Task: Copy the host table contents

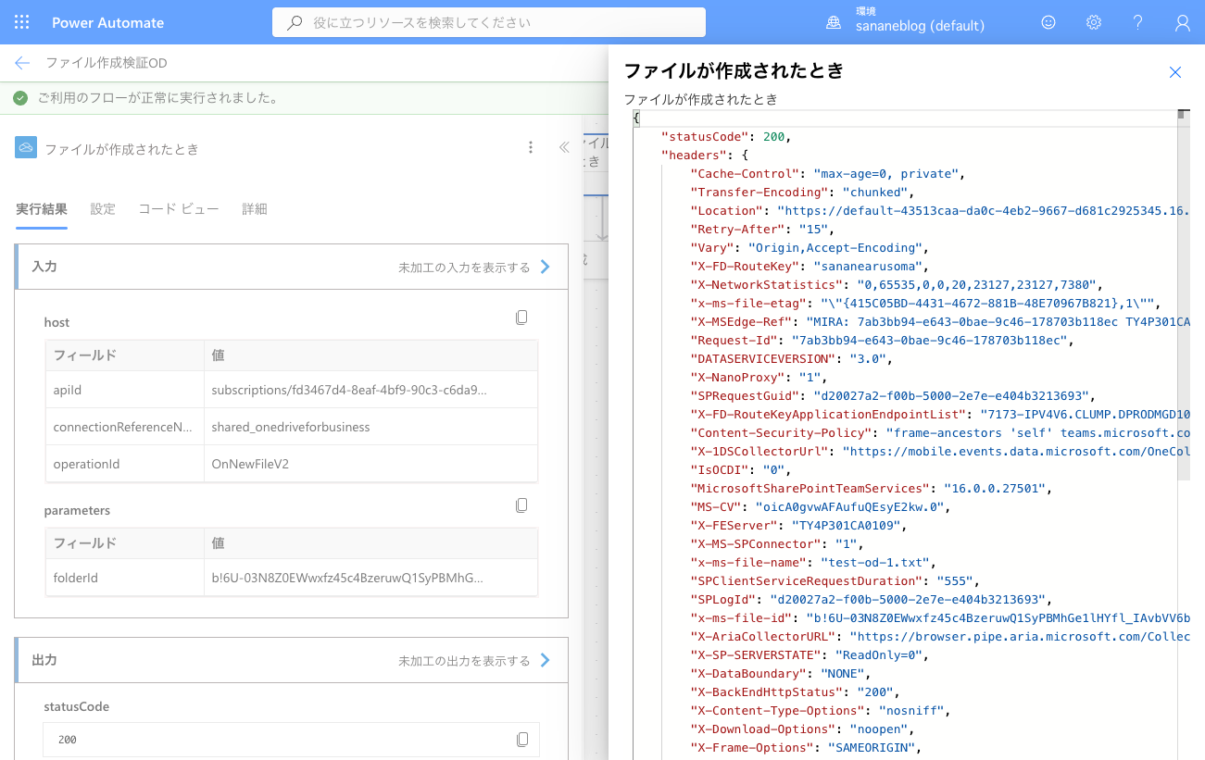Action: click(x=521, y=318)
